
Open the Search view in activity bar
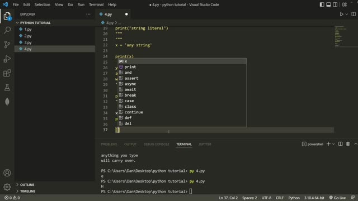pyautogui.click(x=7, y=30)
